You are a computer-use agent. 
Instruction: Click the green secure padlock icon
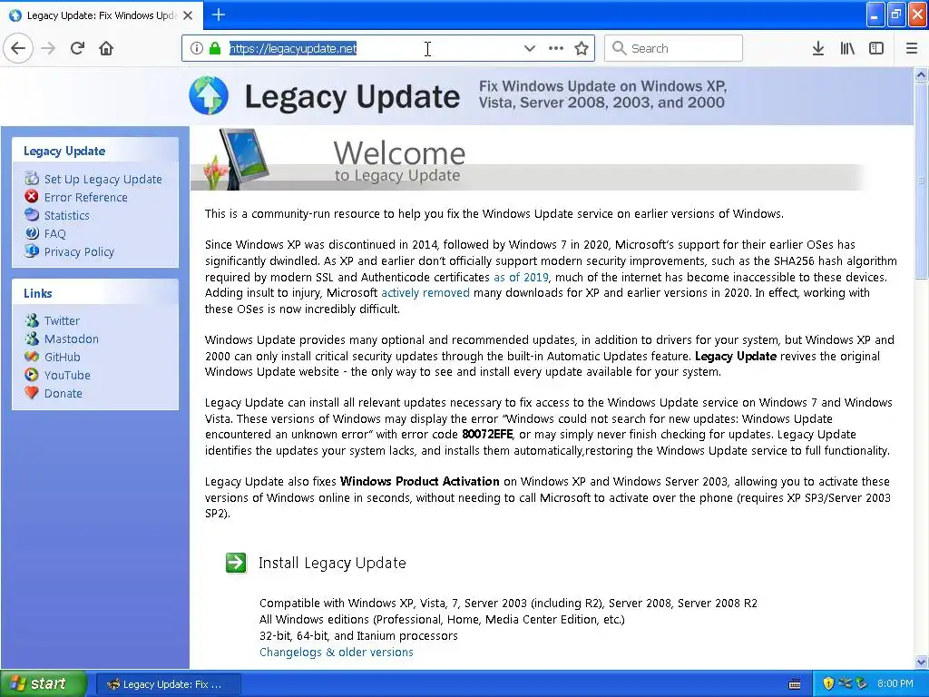(x=215, y=48)
